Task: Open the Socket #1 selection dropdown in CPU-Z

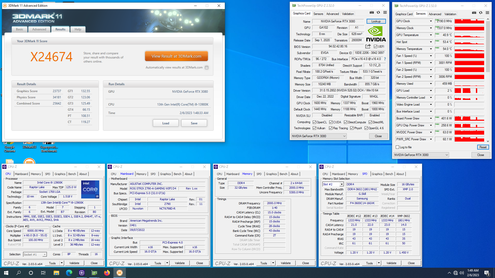Action: (35, 255)
